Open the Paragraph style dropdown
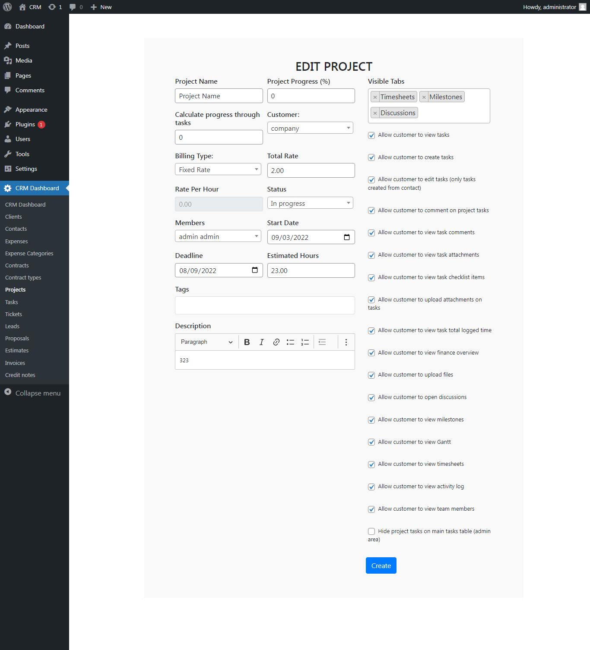 click(x=206, y=342)
